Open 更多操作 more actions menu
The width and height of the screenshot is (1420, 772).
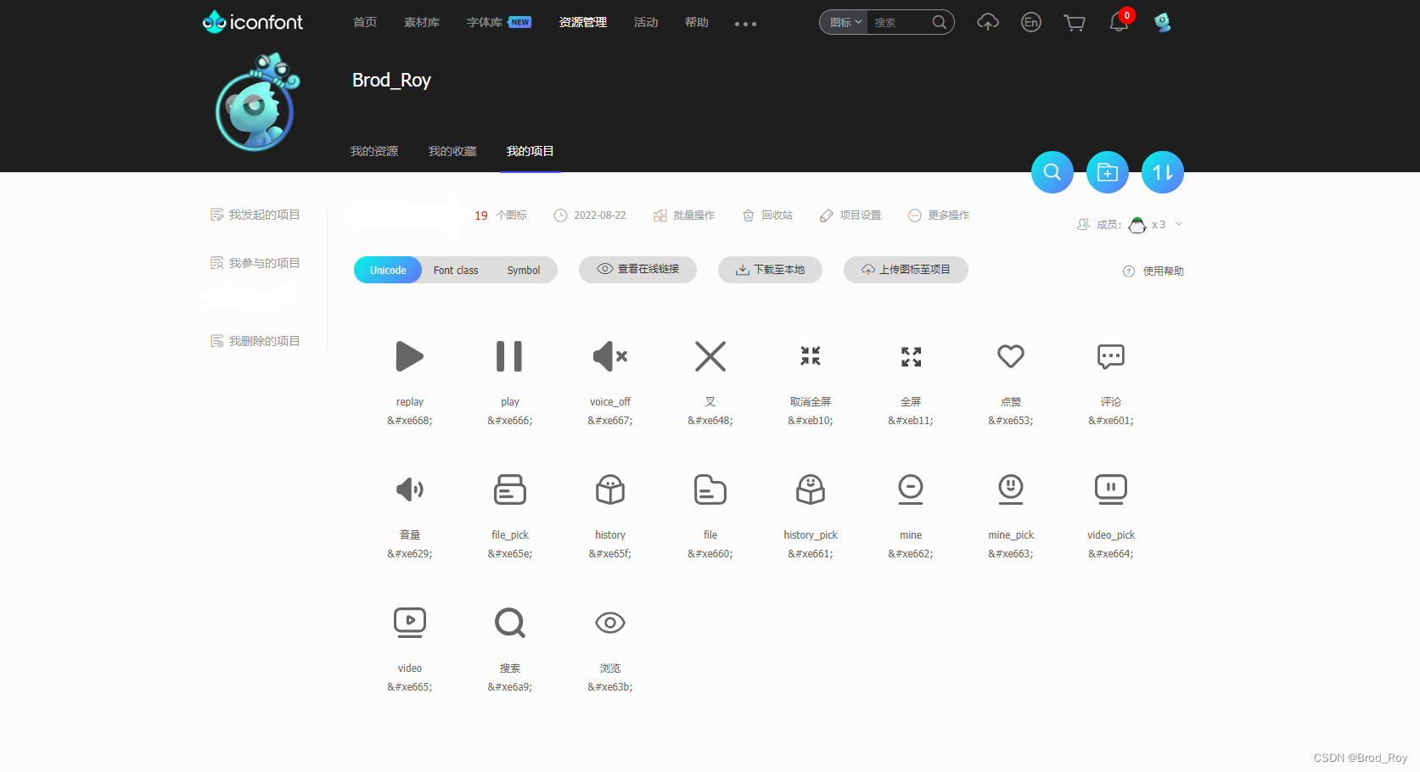[x=939, y=215]
